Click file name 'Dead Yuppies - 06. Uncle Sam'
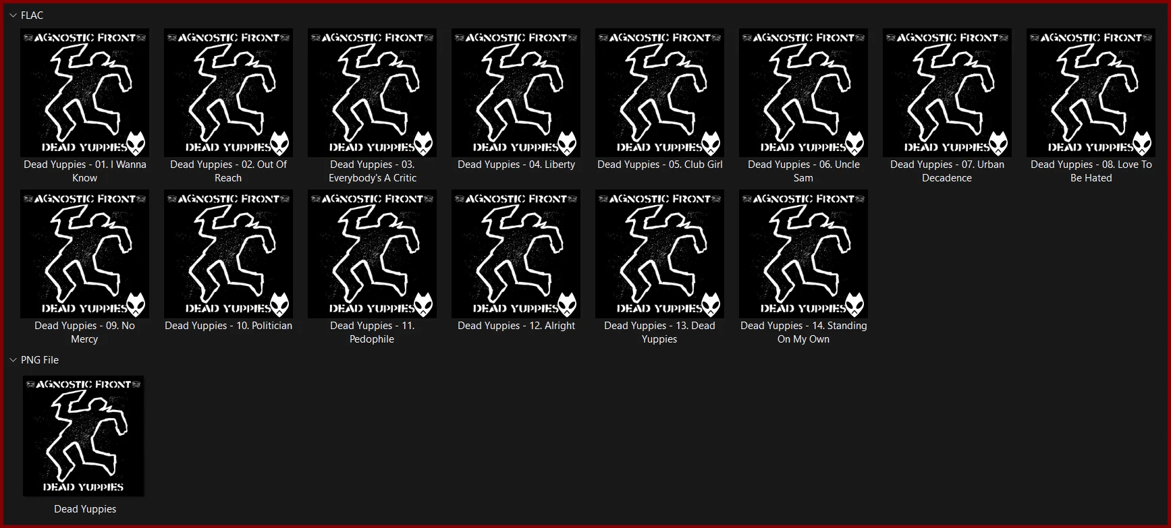Screen dimensions: 1171x528 coord(803,171)
